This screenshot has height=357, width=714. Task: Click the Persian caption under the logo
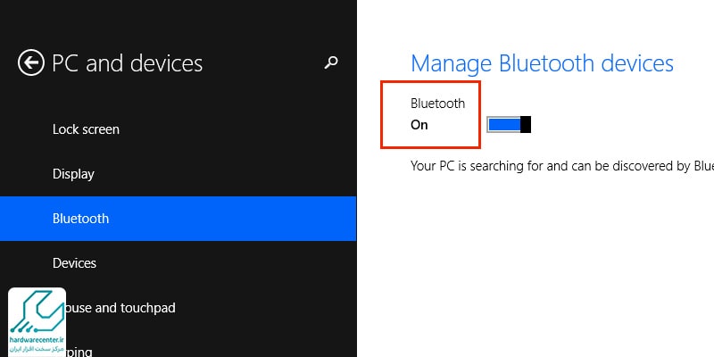coord(37,348)
